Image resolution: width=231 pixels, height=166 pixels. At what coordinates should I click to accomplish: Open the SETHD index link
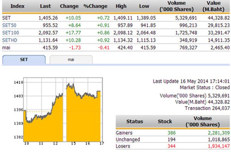click(10, 40)
